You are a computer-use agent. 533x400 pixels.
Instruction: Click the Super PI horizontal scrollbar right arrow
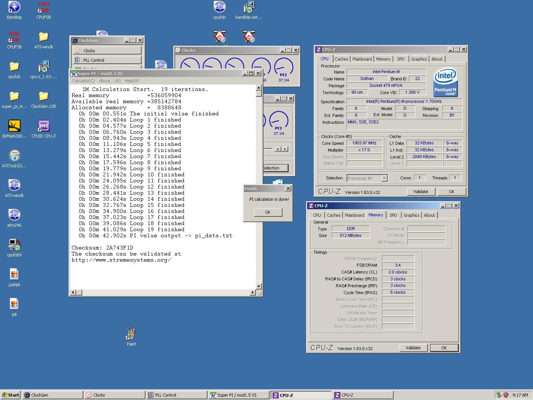pos(252,292)
